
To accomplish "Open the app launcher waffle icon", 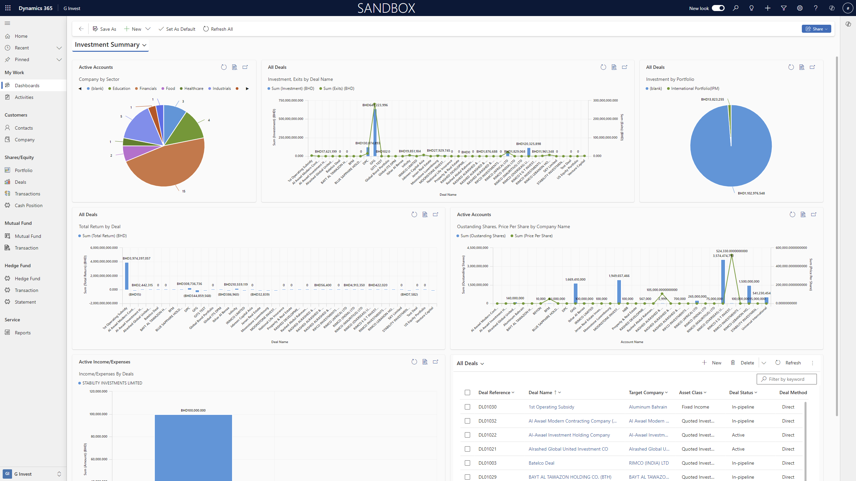I will 8,8.
